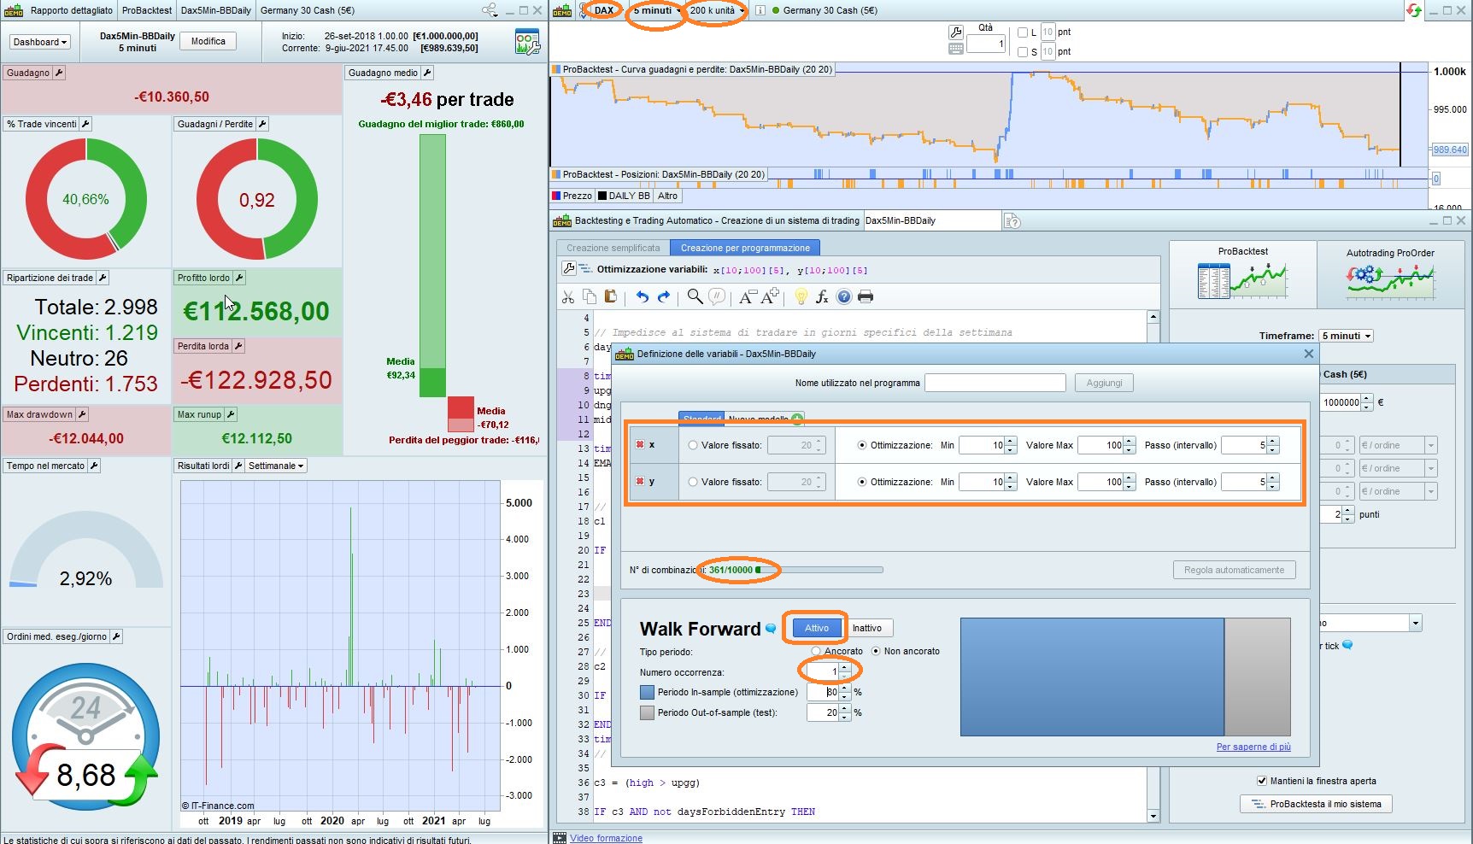Click wrench icon next to Max drawdown
This screenshot has width=1473, height=844.
[82, 414]
